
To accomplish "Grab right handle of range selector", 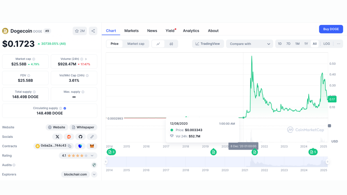I will pyautogui.click(x=327, y=161).
